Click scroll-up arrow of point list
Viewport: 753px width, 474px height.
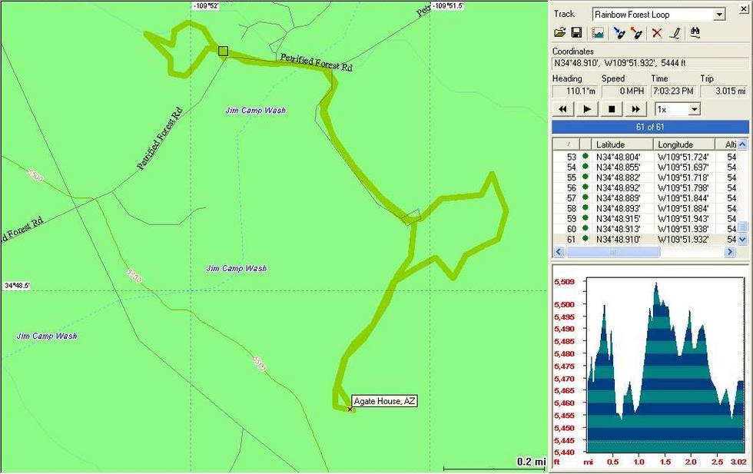pyautogui.click(x=742, y=144)
